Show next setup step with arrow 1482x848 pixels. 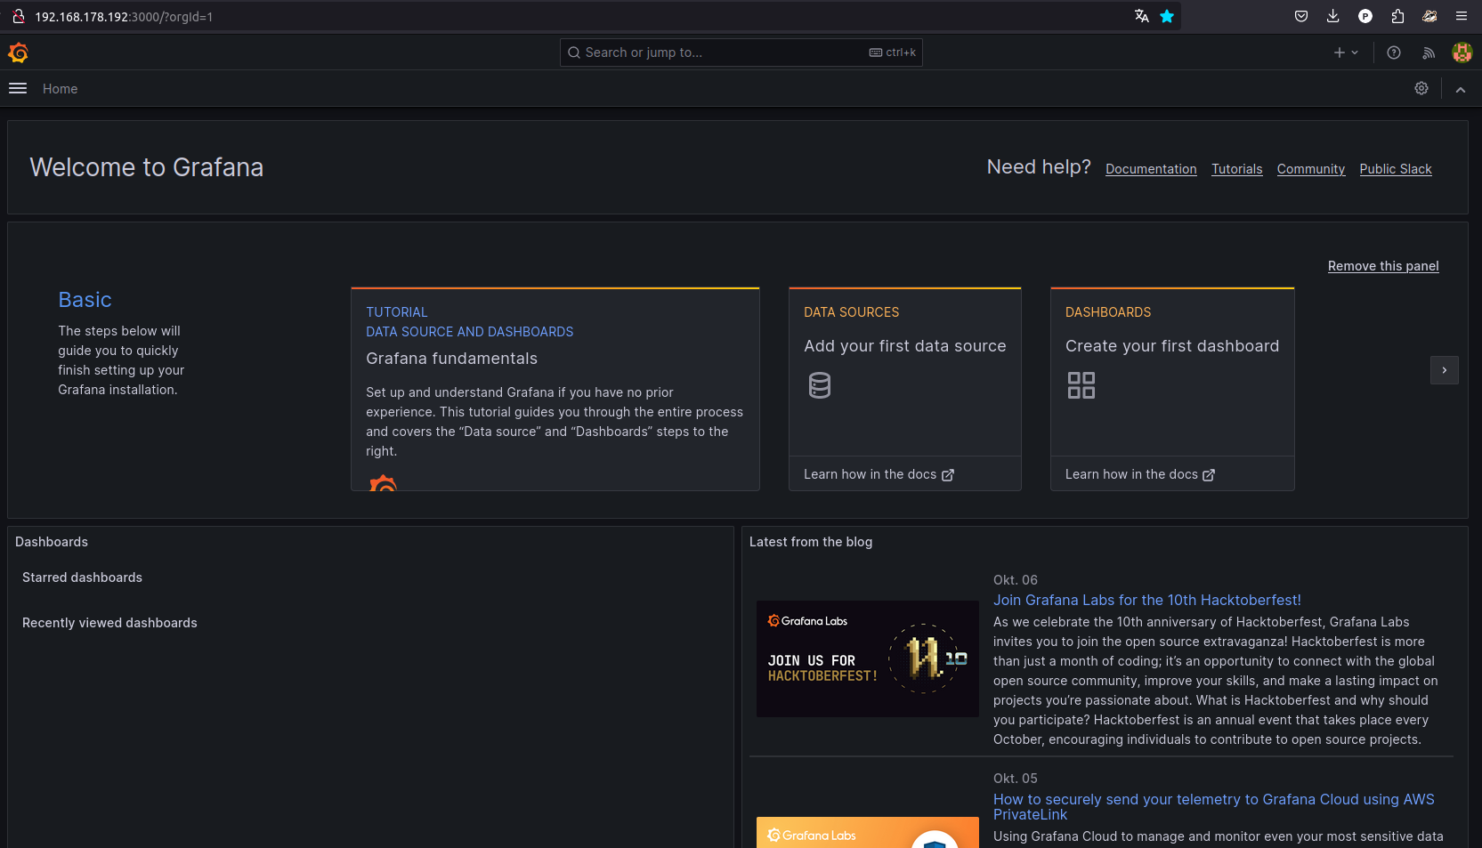coord(1444,370)
